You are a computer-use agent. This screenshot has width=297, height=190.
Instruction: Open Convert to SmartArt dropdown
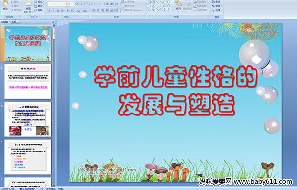(x=133, y=10)
